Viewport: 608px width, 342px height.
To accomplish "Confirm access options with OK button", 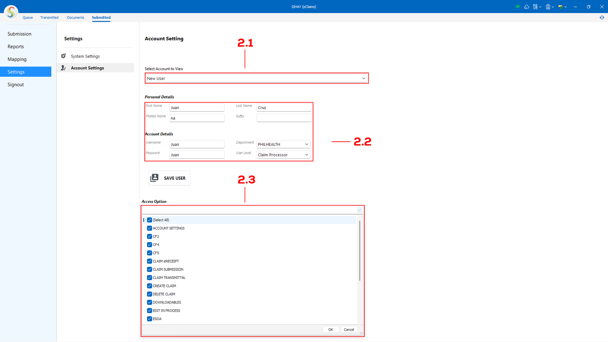I will (331, 329).
